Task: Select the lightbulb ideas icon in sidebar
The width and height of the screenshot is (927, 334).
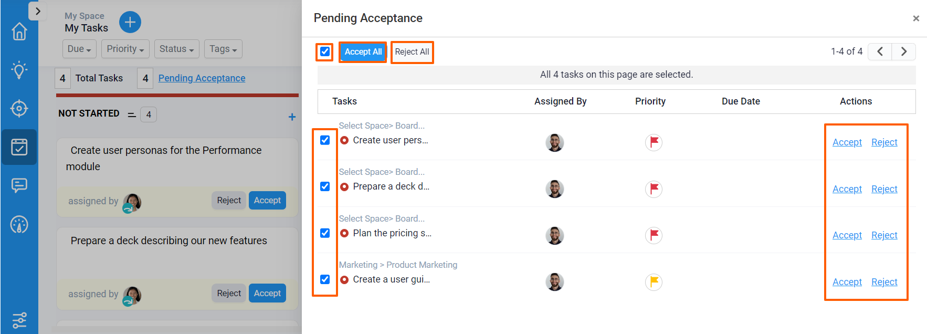Action: (19, 70)
